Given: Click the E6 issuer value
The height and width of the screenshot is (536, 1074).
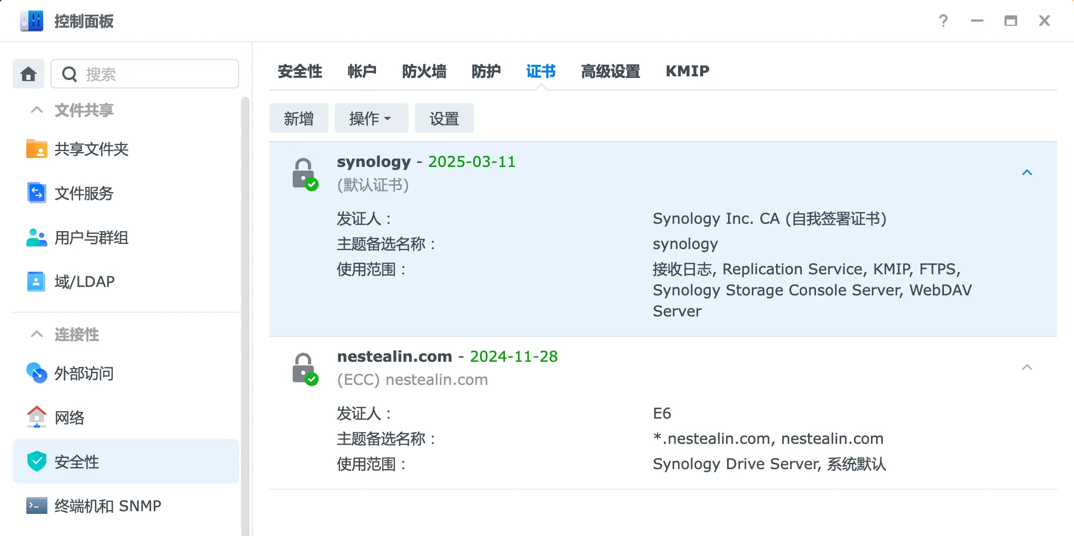Looking at the screenshot, I should (662, 413).
